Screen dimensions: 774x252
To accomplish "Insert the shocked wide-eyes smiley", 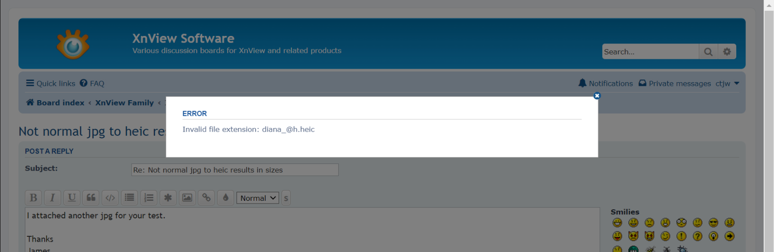I will [x=682, y=222].
